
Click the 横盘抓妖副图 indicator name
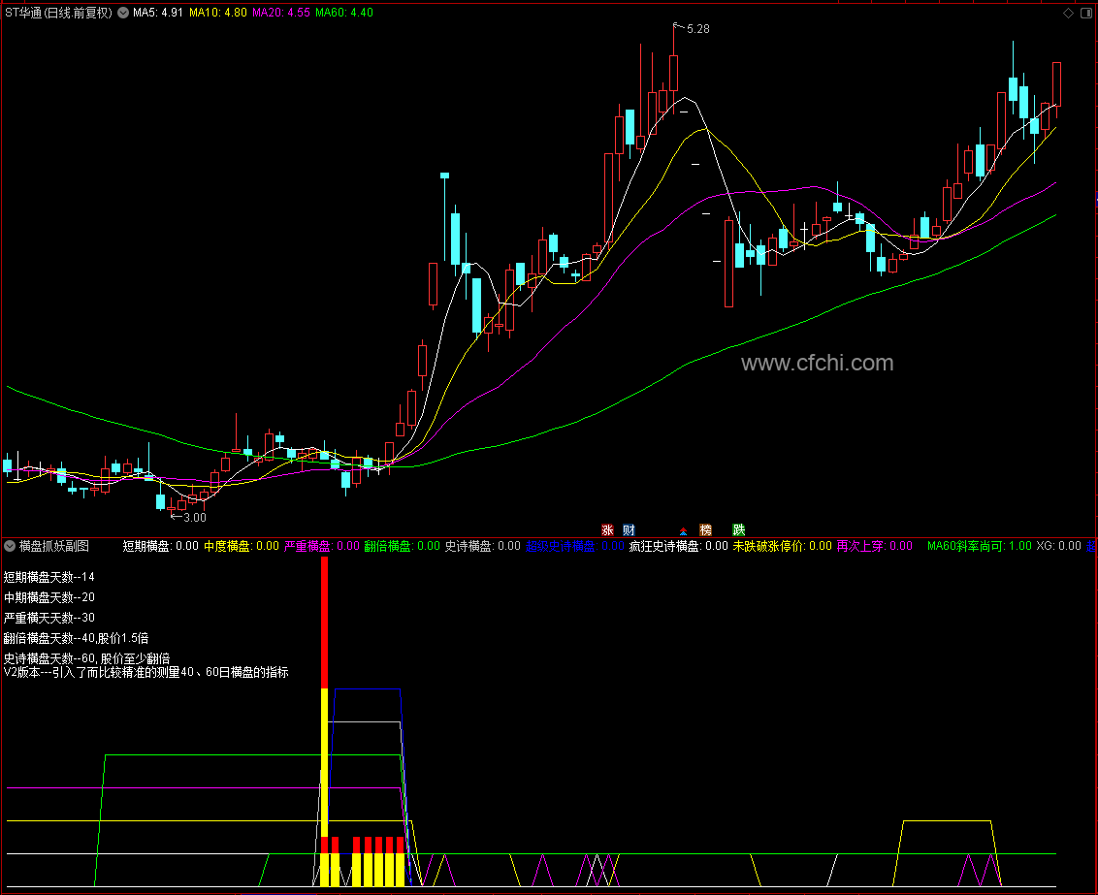point(54,546)
